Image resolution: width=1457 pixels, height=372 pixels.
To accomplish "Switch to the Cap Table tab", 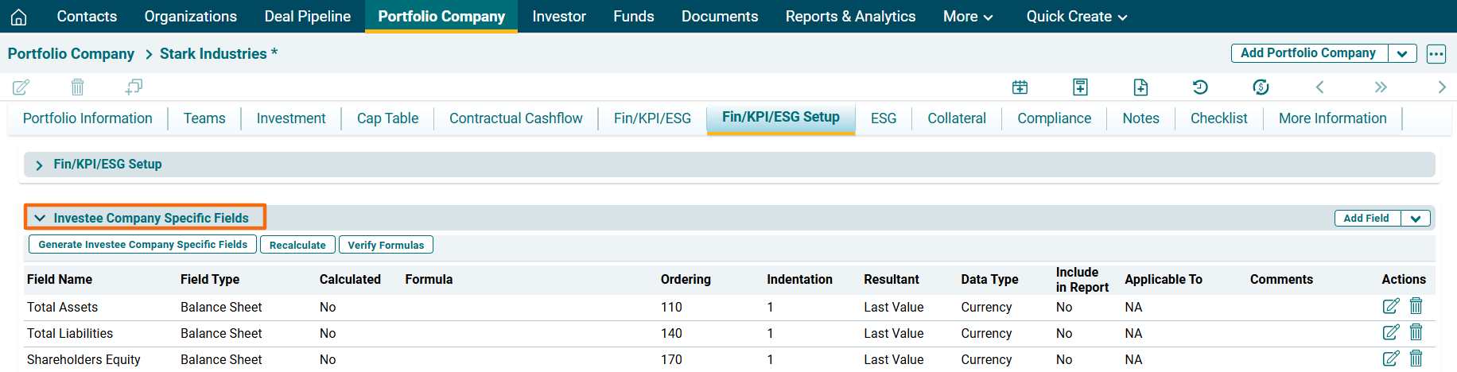I will tap(387, 118).
